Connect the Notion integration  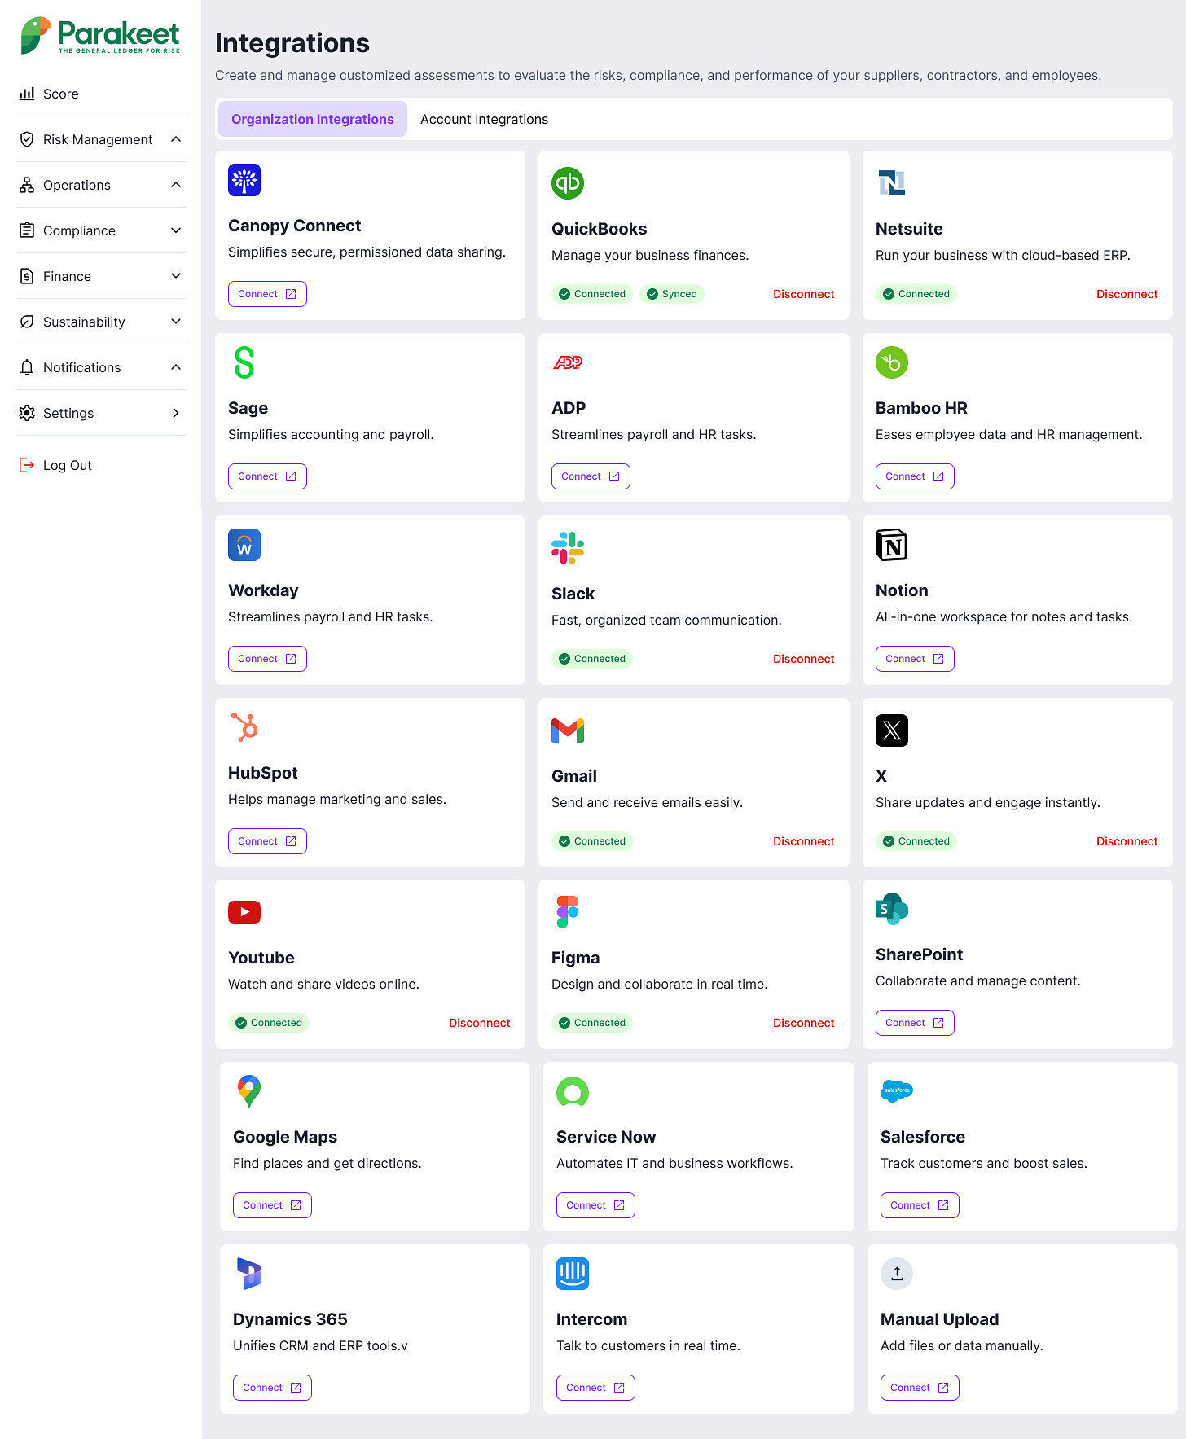coord(915,659)
